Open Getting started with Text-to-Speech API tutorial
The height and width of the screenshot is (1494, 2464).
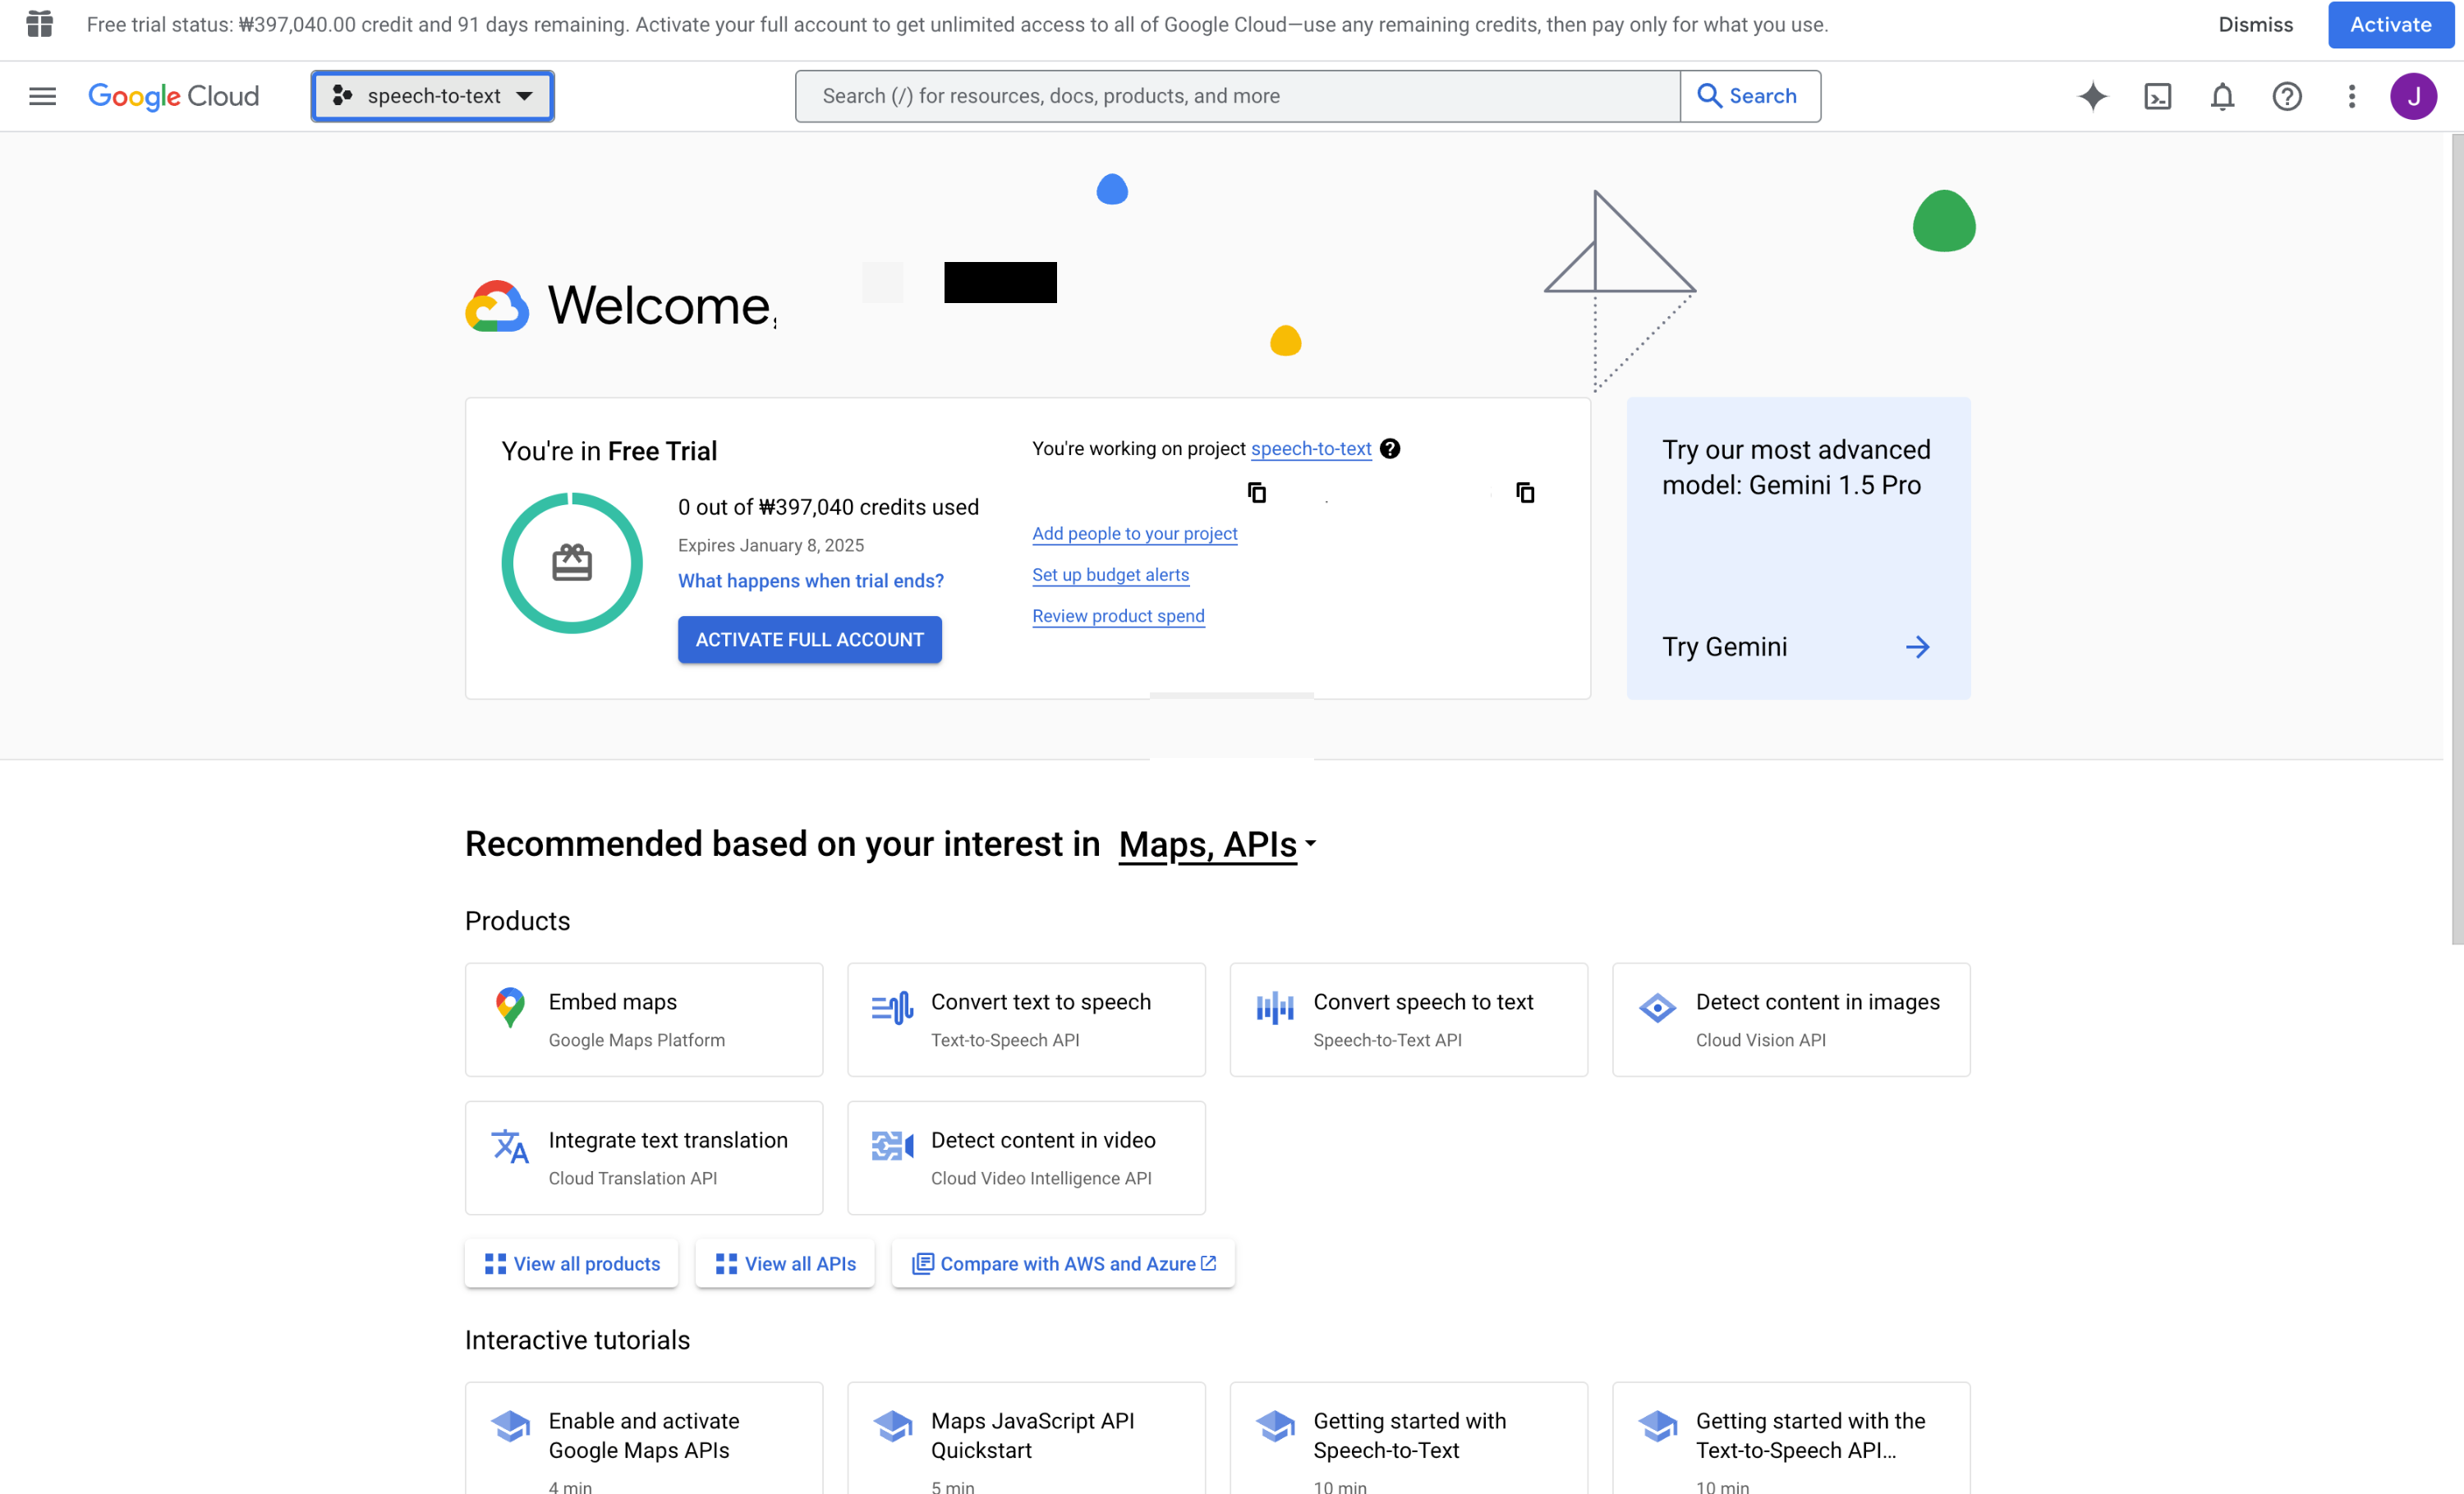click(x=1791, y=1438)
